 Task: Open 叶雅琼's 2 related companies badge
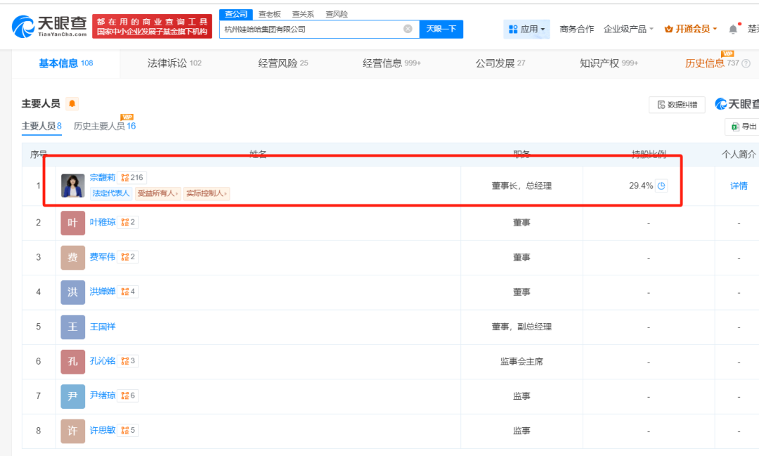coord(129,222)
